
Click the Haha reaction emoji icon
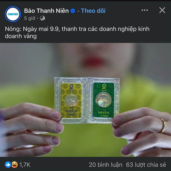tap(15, 164)
